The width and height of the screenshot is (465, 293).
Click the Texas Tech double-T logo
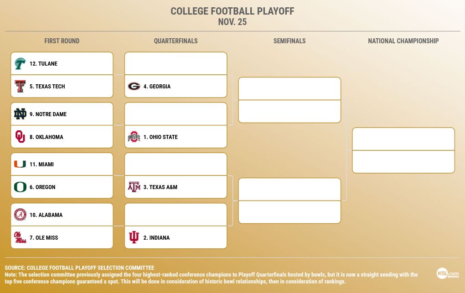pyautogui.click(x=20, y=87)
